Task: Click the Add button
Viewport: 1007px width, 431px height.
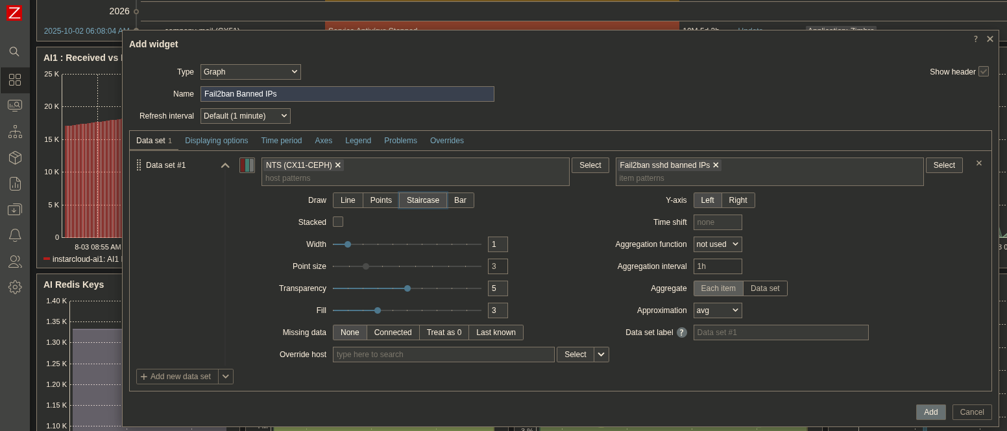Action: (930, 412)
